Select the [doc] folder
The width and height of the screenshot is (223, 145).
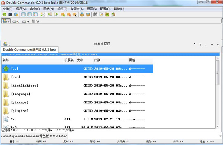pyautogui.click(x=78, y=77)
